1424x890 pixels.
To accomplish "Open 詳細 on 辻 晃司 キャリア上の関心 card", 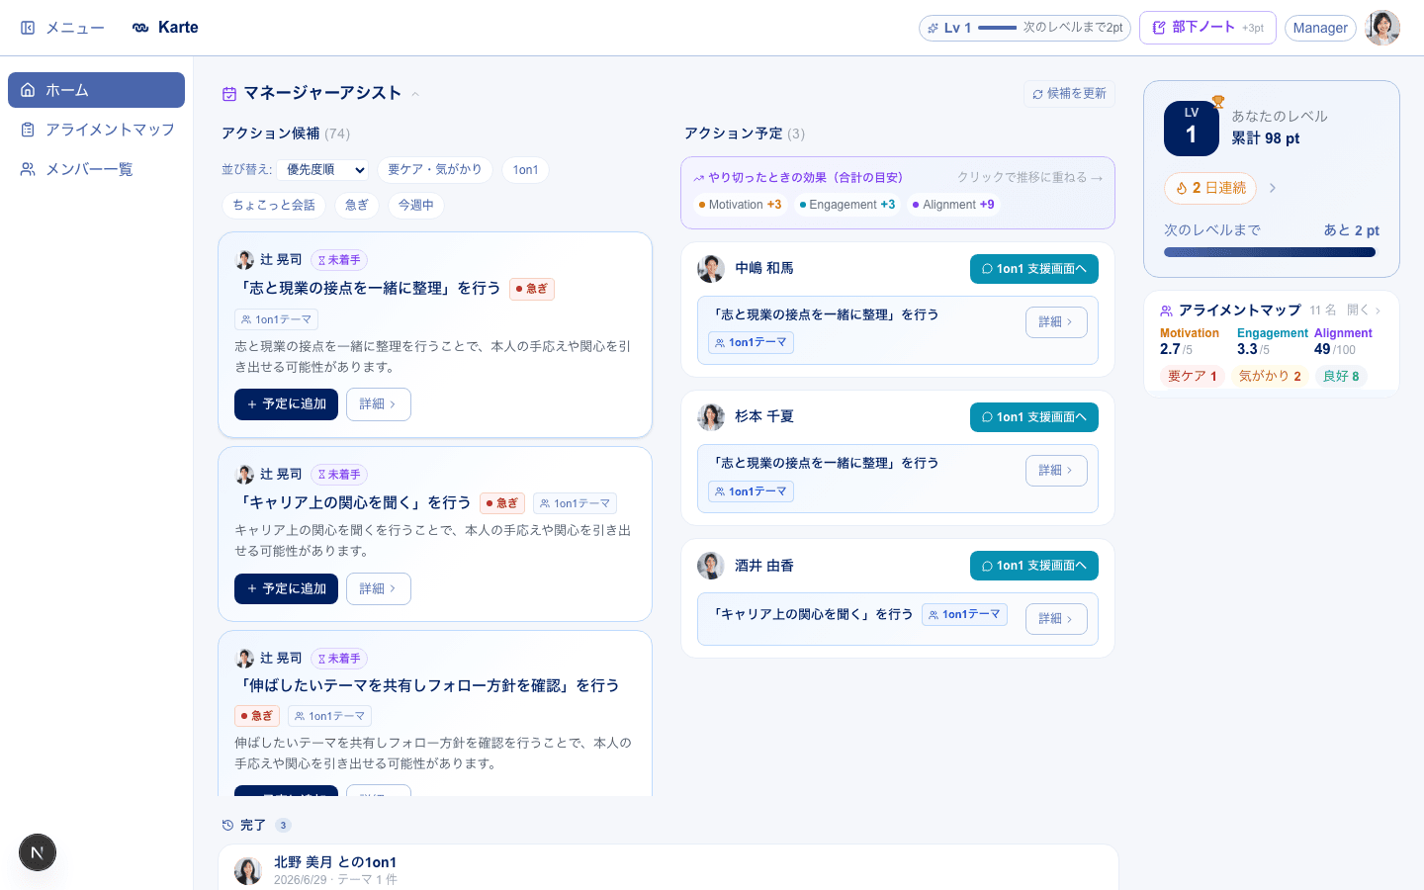I will click(x=378, y=588).
